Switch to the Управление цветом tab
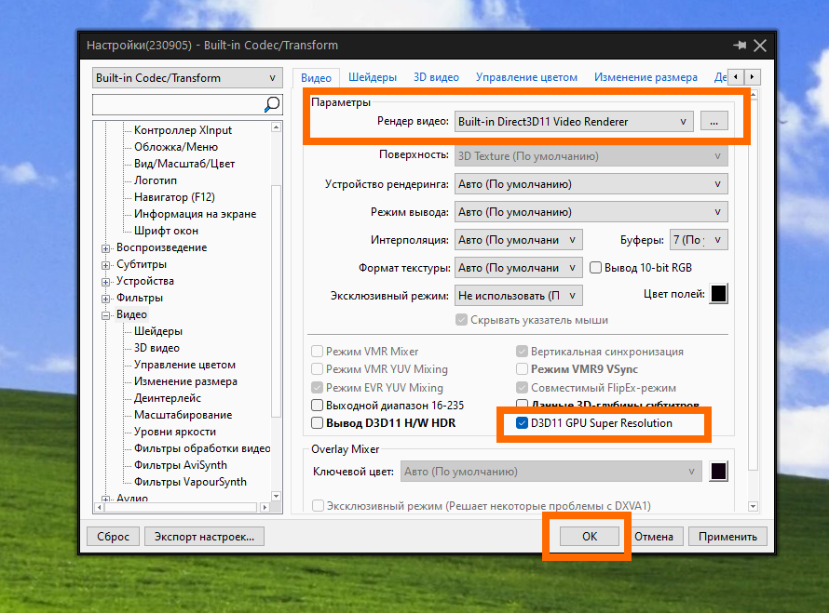Screen dimensions: 829x613 click(526, 77)
